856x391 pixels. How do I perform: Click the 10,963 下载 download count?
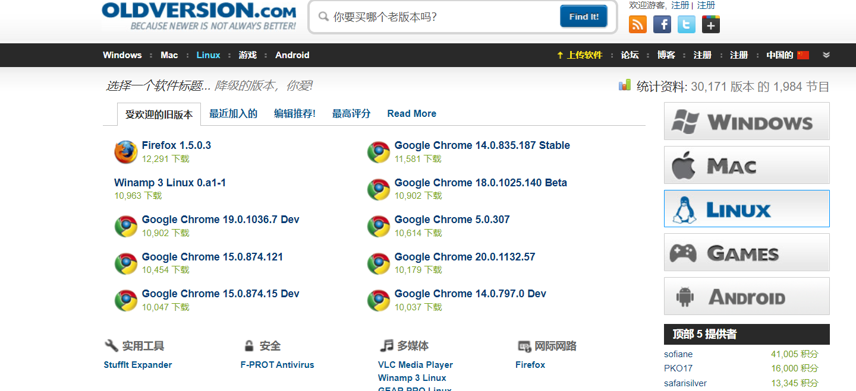[138, 196]
